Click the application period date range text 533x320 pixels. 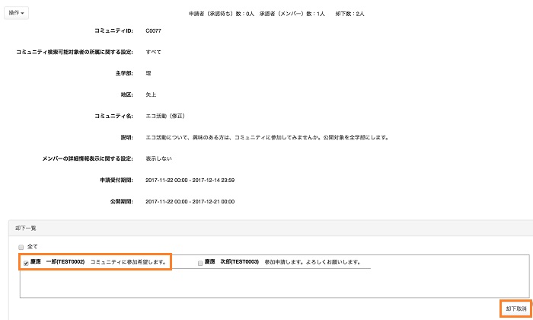point(189,180)
